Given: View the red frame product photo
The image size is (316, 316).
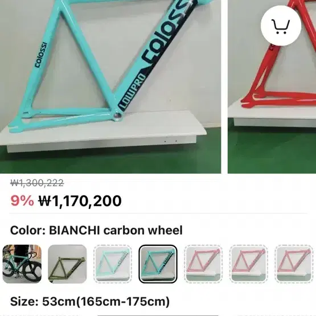Looking at the screenshot, I should coord(272,87).
